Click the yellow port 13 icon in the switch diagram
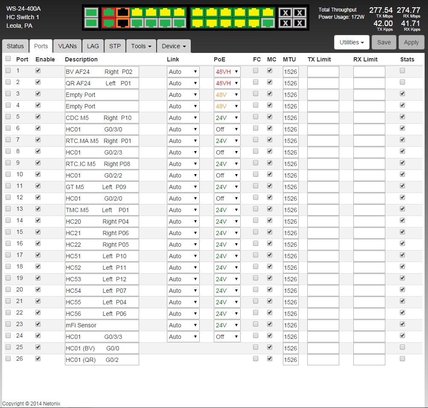The width and height of the screenshot is (428, 408). pos(198,12)
